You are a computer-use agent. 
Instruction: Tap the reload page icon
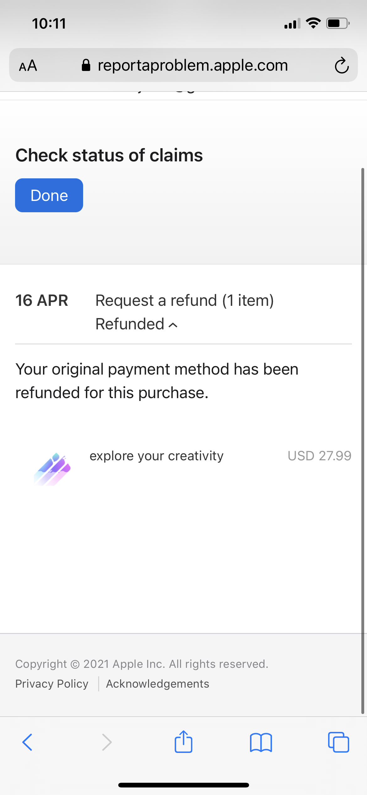[x=341, y=65]
